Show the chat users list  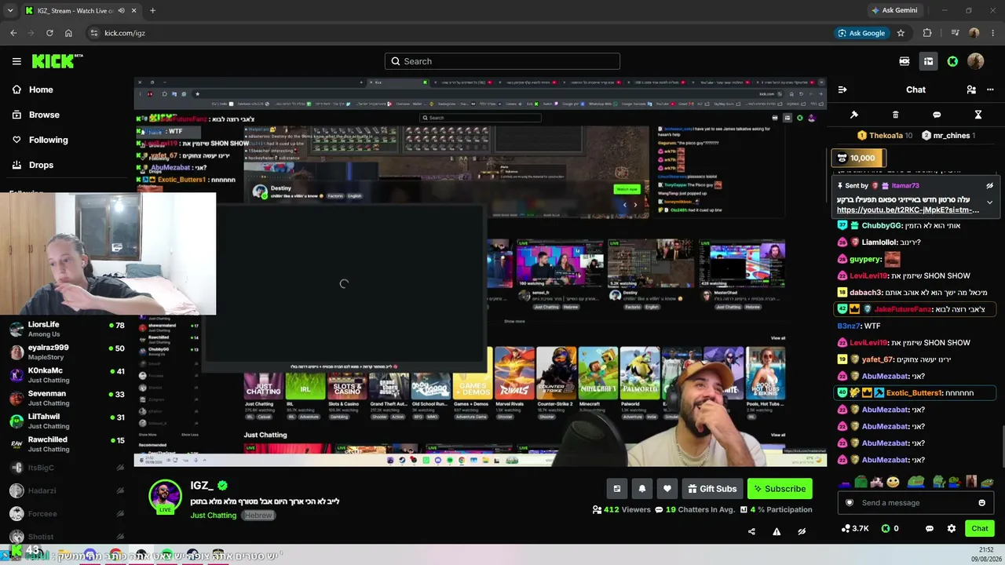(971, 89)
